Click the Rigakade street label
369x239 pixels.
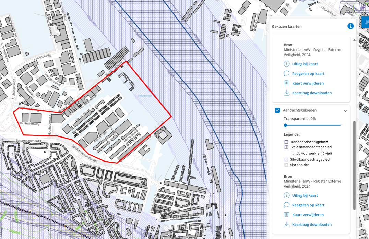click(x=30, y=92)
